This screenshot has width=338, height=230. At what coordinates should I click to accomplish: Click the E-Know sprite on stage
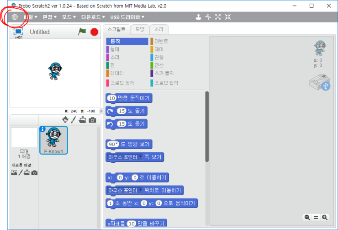(55, 71)
